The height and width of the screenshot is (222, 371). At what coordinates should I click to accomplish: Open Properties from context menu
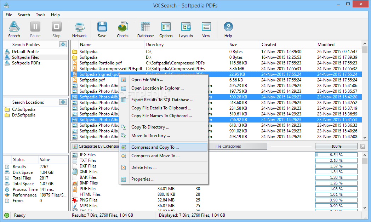point(164,179)
